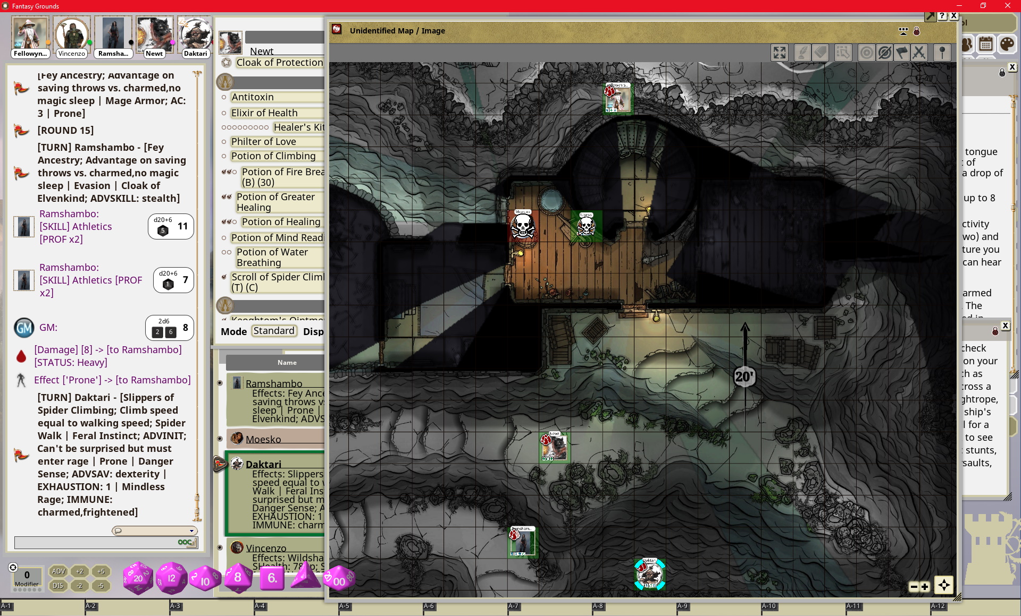Screen dimensions: 1021x616
Task: Click the flag icon in map toolbar
Action: coord(902,53)
